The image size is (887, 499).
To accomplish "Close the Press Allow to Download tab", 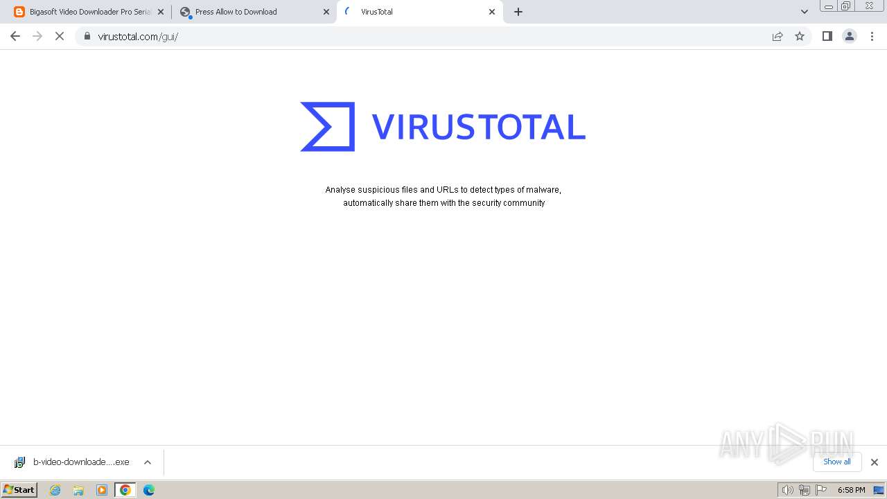I will coord(326,12).
